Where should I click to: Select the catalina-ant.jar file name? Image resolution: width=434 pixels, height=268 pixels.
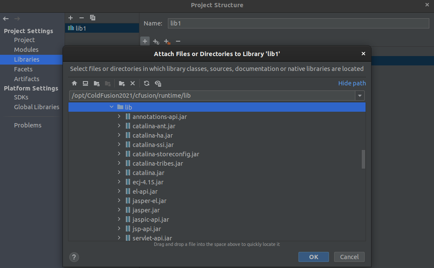point(154,126)
